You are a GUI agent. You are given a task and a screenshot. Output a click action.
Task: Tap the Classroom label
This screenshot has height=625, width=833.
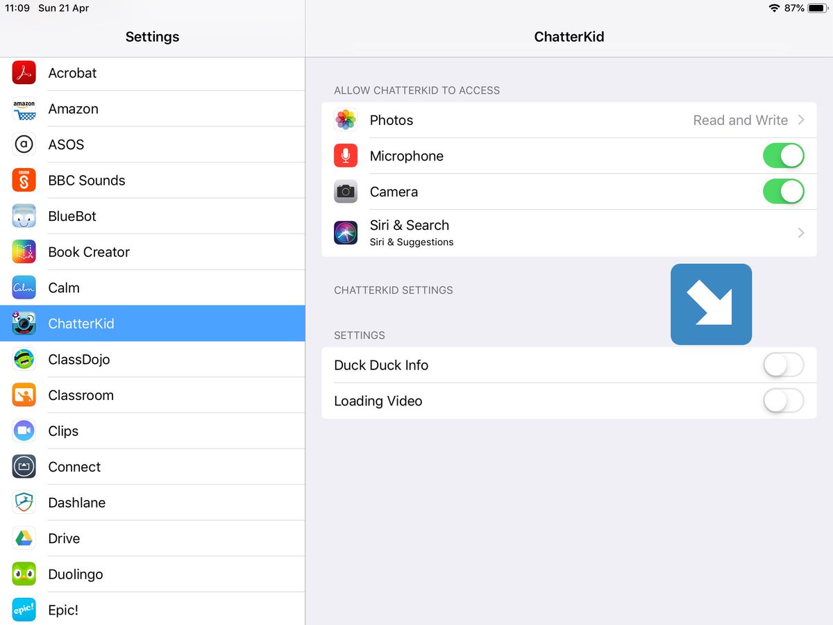pyautogui.click(x=81, y=395)
